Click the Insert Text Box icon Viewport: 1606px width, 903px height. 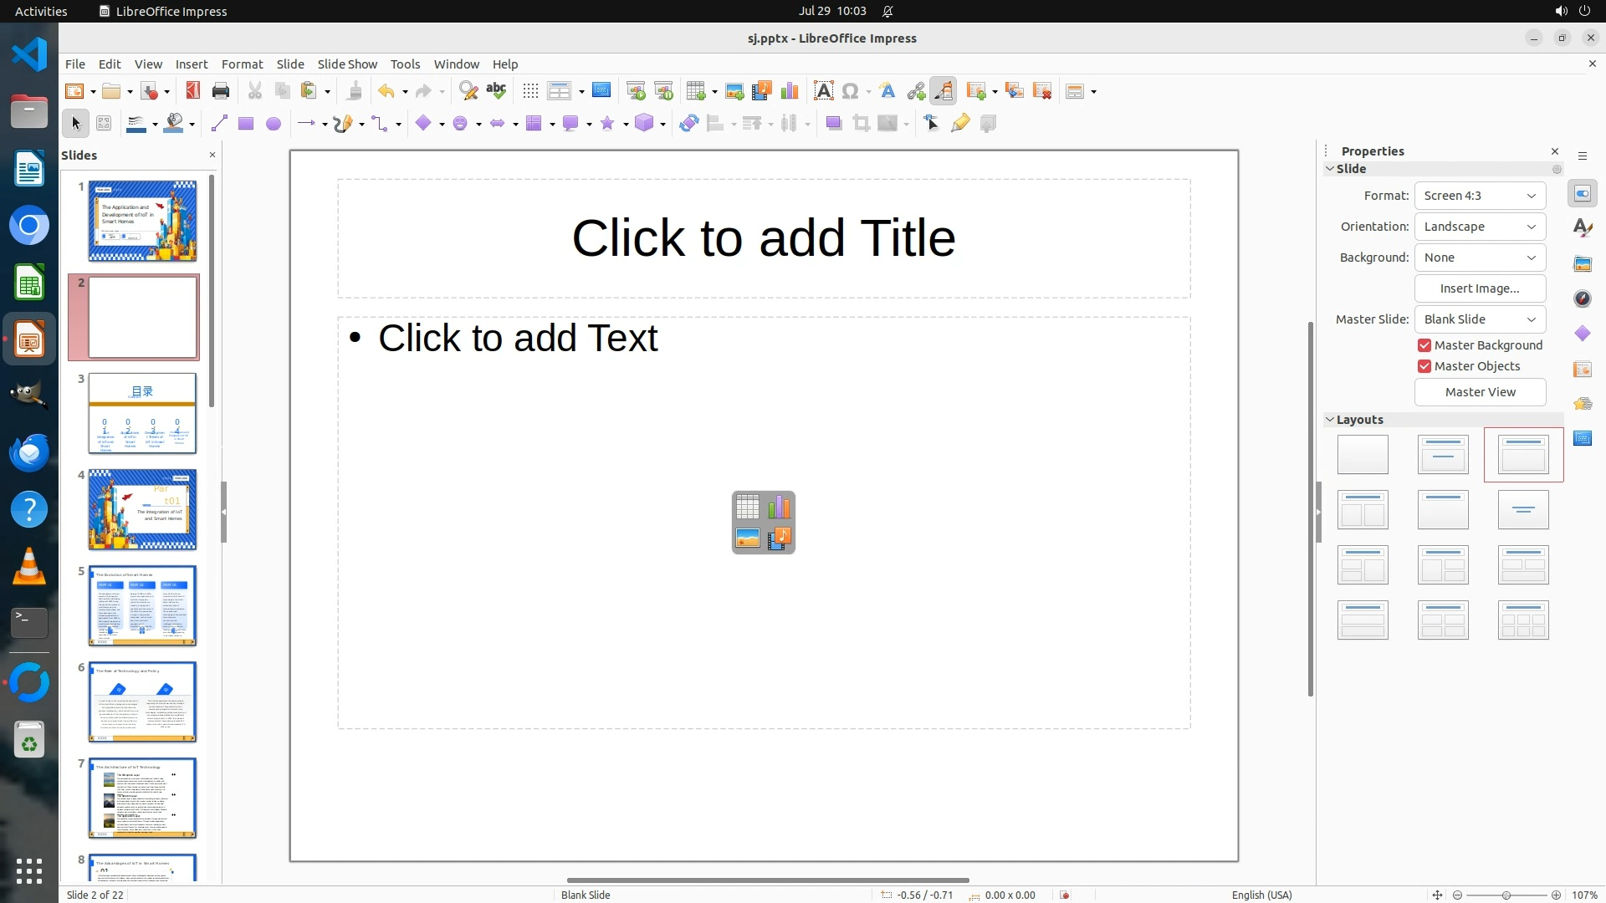823,91
